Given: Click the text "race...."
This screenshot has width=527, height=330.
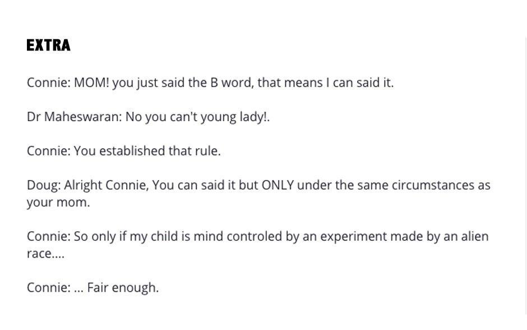Looking at the screenshot, I should 45,254.
